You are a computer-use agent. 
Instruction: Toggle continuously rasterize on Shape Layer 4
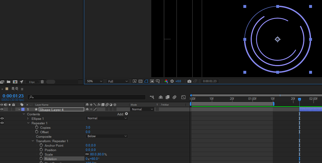pyautogui.click(x=91, y=109)
